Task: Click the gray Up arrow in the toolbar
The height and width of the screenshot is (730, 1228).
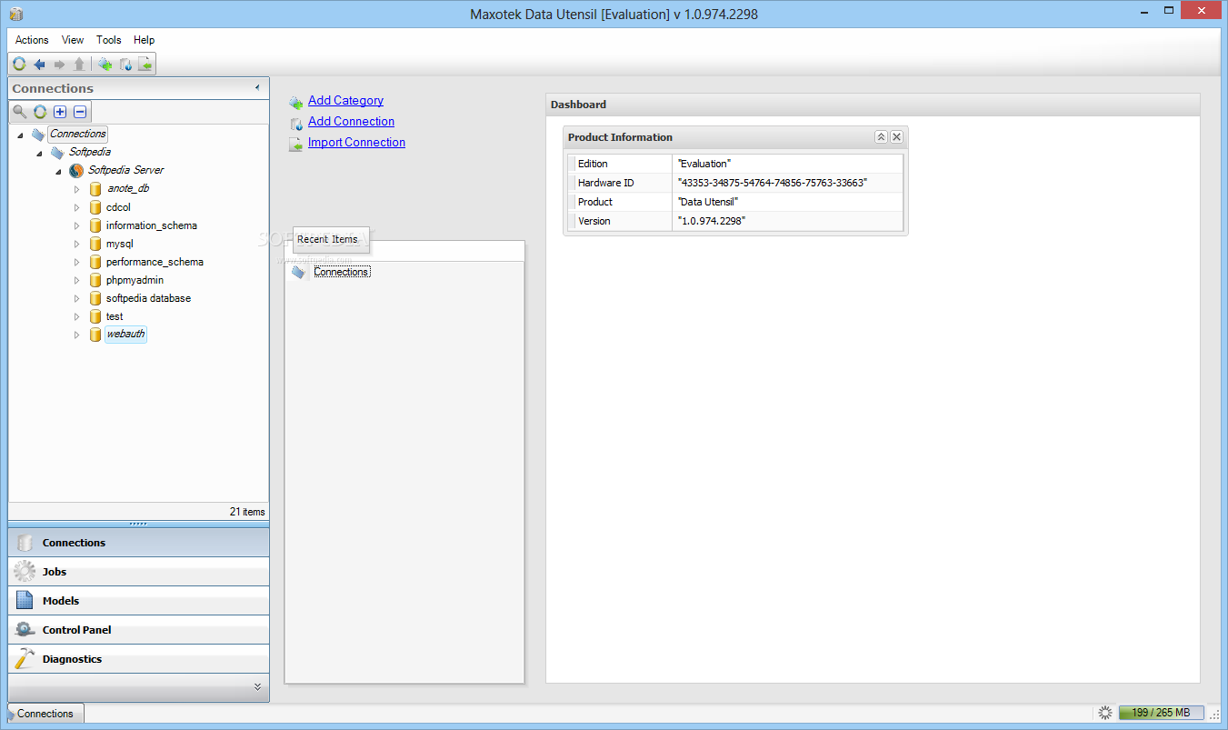Action: click(x=79, y=64)
